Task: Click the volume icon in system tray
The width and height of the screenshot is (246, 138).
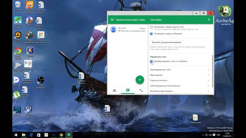Action: (x=210, y=135)
